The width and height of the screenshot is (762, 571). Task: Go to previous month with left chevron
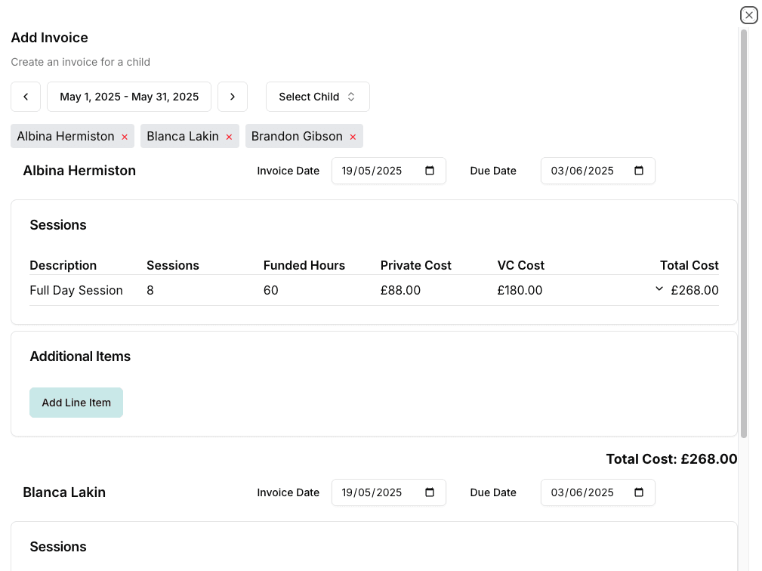click(26, 97)
